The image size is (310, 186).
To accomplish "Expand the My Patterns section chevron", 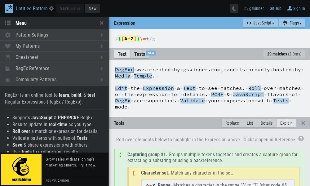I will click(102, 46).
